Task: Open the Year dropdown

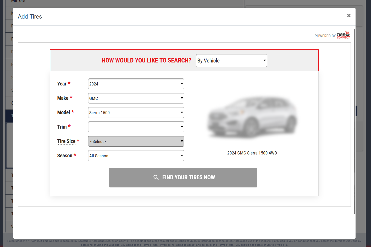Action: click(x=136, y=84)
